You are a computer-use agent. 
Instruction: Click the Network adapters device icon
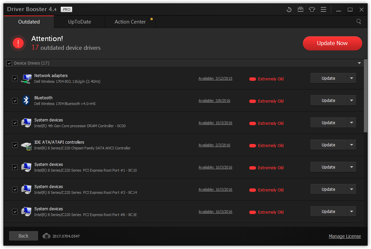(x=26, y=78)
